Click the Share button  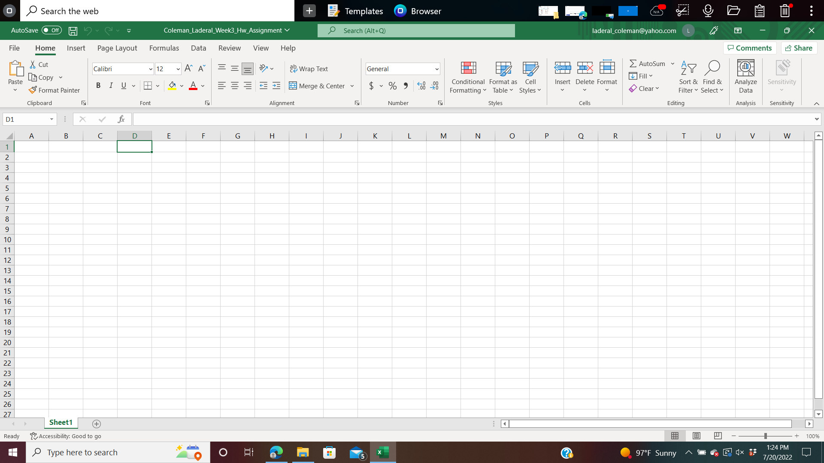click(x=798, y=48)
